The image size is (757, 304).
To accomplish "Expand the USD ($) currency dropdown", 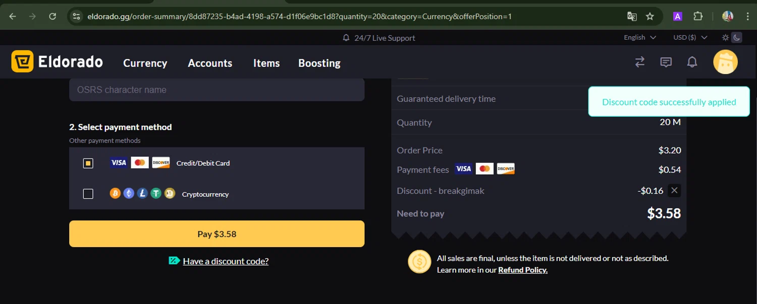I will (690, 38).
